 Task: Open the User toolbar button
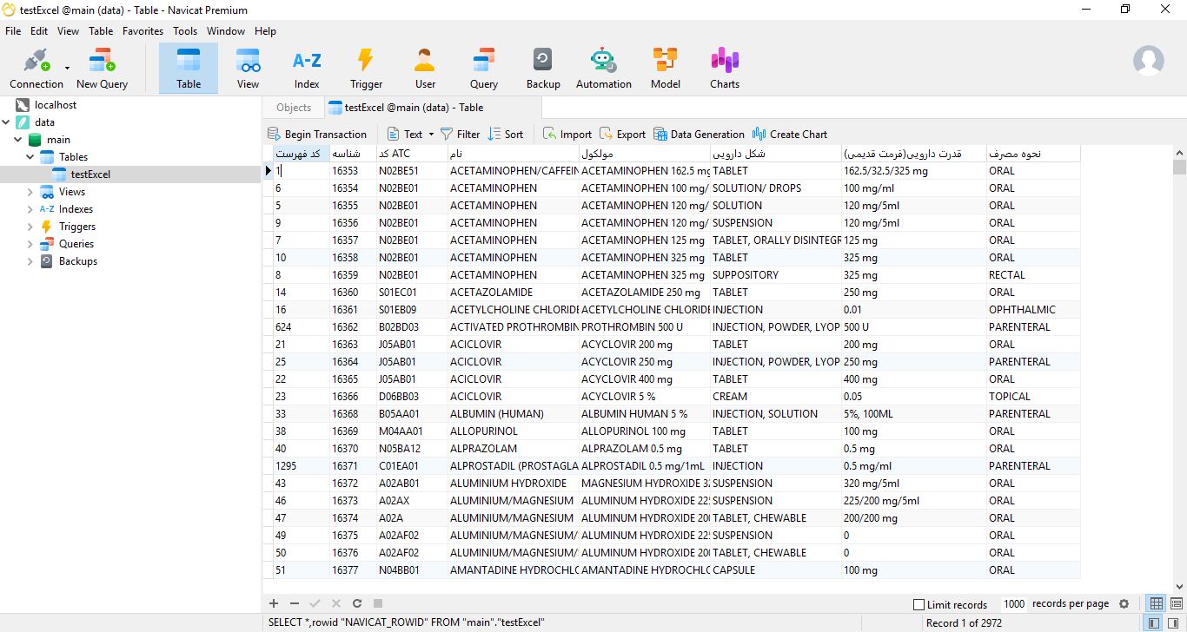pyautogui.click(x=425, y=69)
